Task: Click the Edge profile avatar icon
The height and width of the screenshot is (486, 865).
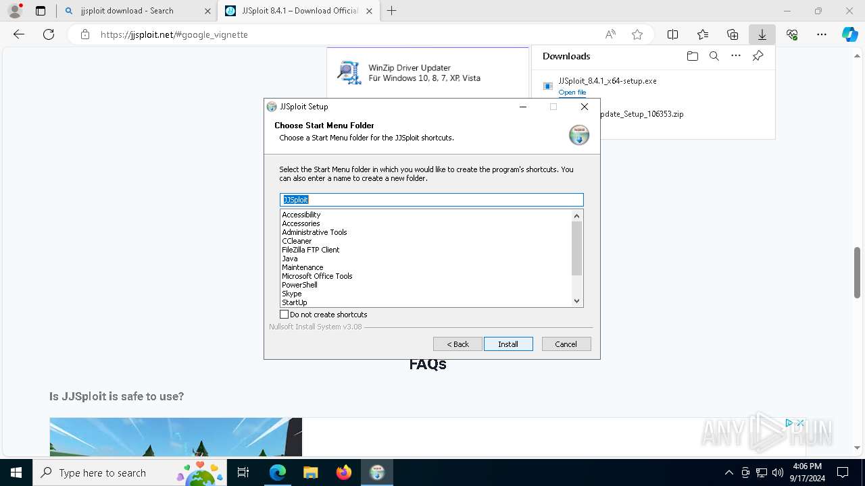Action: 14,11
